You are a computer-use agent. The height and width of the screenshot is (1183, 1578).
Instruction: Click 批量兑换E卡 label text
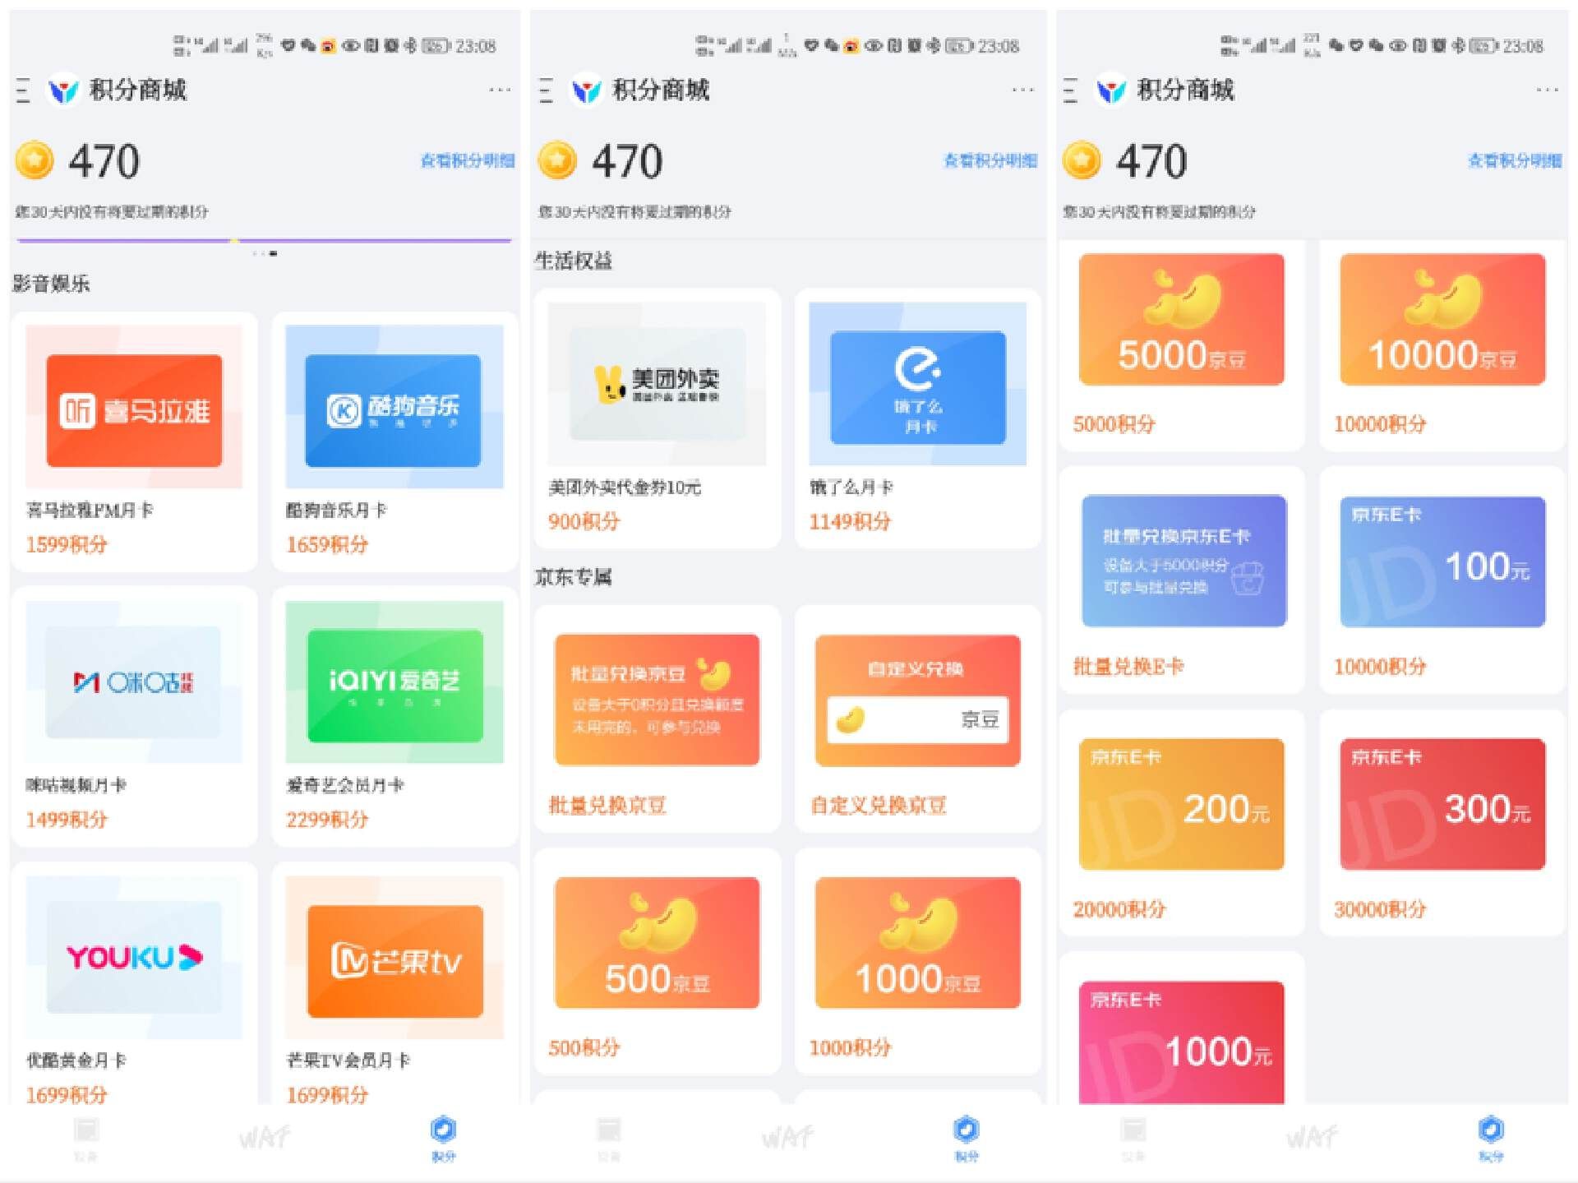(x=1128, y=667)
